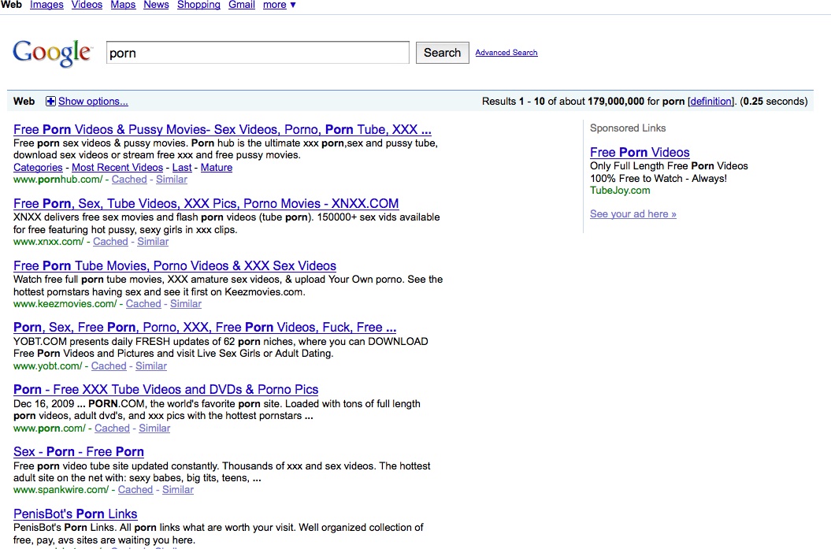Go to Maps in top navigation

(x=123, y=5)
